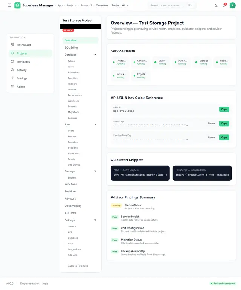Open the API Docs menu item
This screenshot has height=290, width=241.
point(80,213)
